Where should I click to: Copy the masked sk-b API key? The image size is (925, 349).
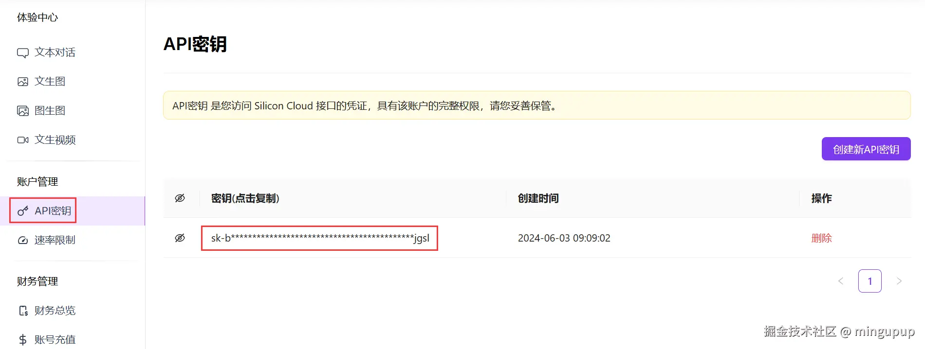(x=320, y=238)
